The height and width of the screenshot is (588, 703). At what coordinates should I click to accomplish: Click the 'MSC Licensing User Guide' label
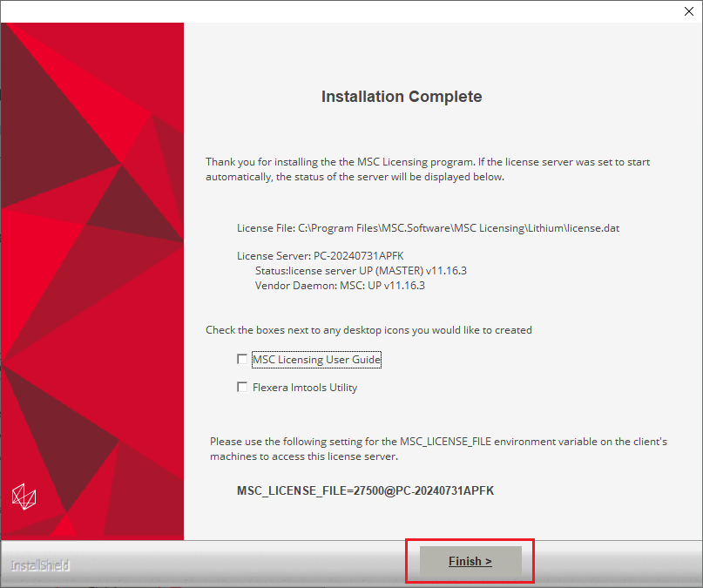tap(316, 360)
